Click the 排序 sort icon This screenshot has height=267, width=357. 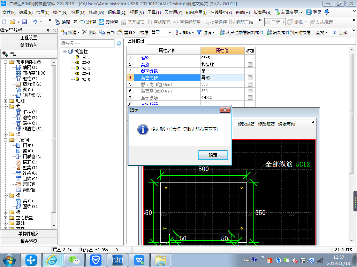[178, 32]
